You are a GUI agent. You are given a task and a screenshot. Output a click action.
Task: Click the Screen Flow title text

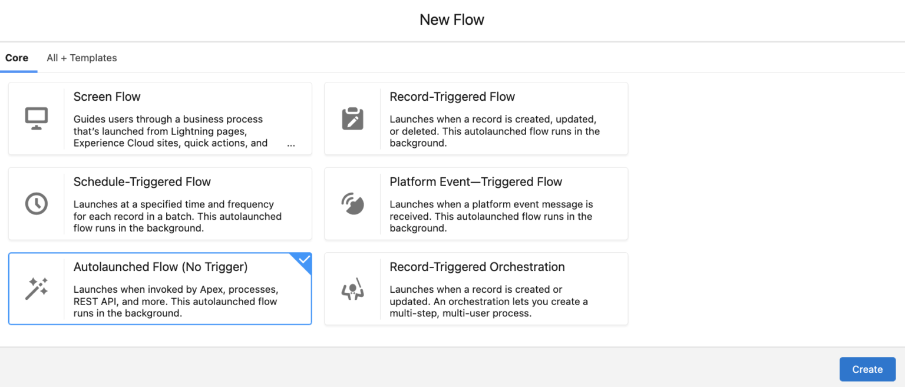coord(107,97)
